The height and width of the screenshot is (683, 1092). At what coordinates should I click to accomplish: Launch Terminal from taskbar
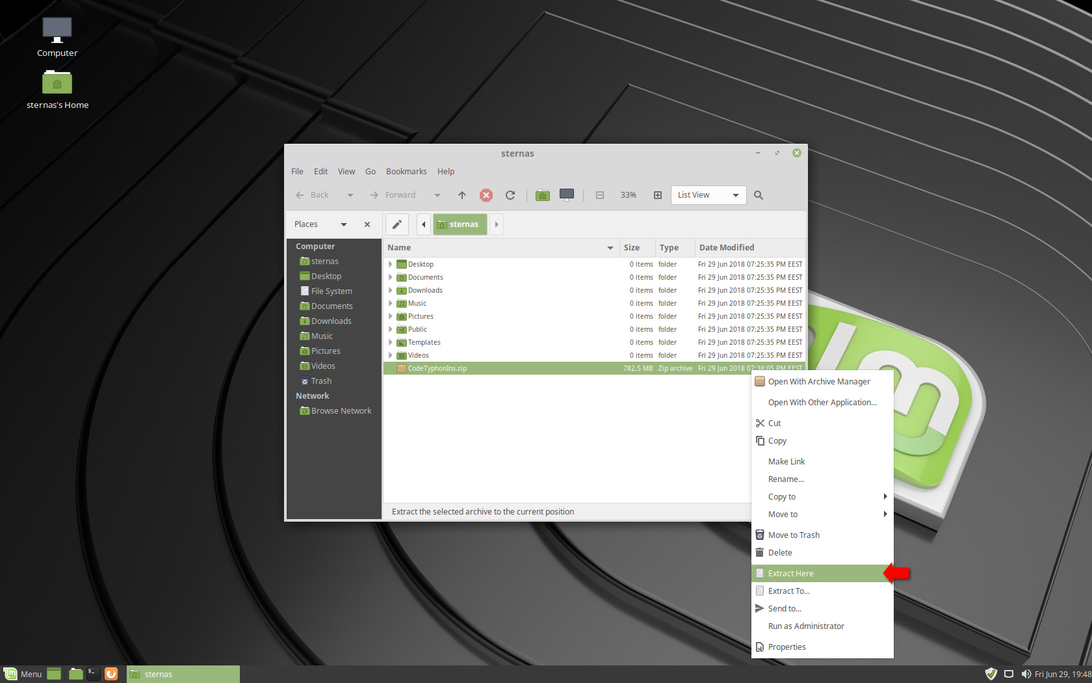[94, 674]
